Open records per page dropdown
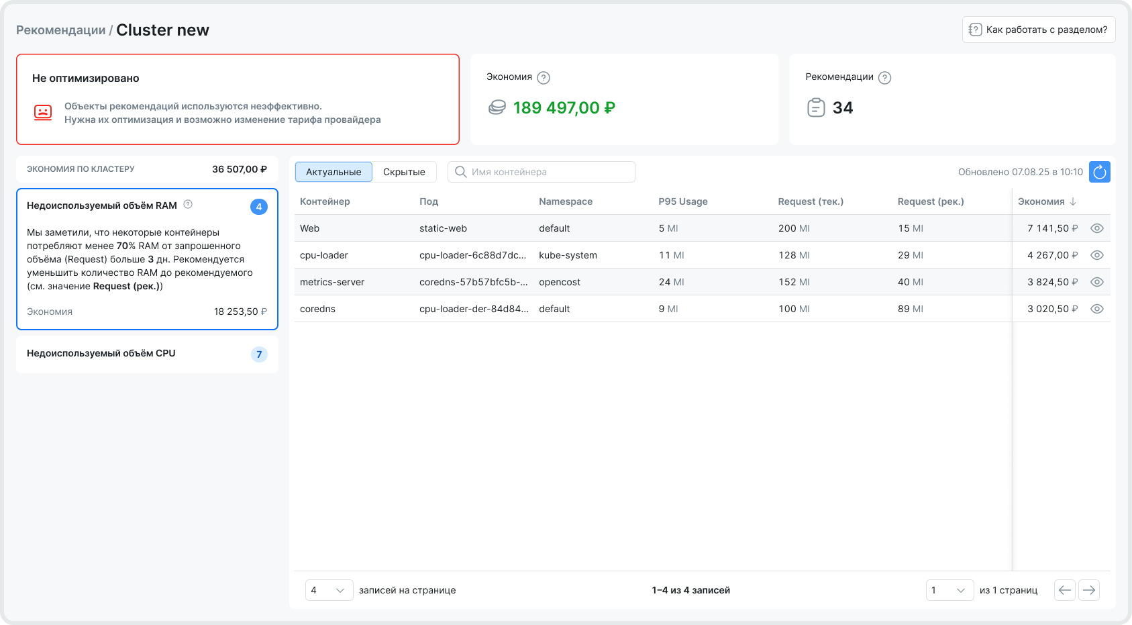Viewport: 1132px width, 625px height. [x=329, y=590]
